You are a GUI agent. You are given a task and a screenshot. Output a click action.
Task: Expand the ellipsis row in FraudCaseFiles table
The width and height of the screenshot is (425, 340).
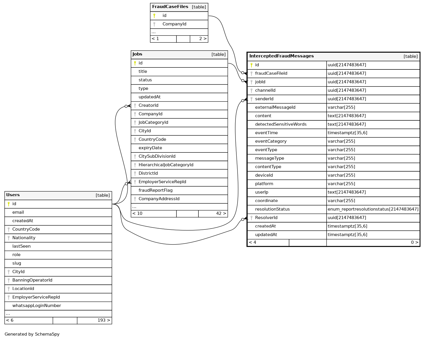tap(153, 32)
